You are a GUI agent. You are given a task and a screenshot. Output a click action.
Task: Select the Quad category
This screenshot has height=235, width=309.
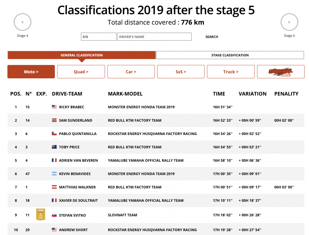pyautogui.click(x=81, y=72)
